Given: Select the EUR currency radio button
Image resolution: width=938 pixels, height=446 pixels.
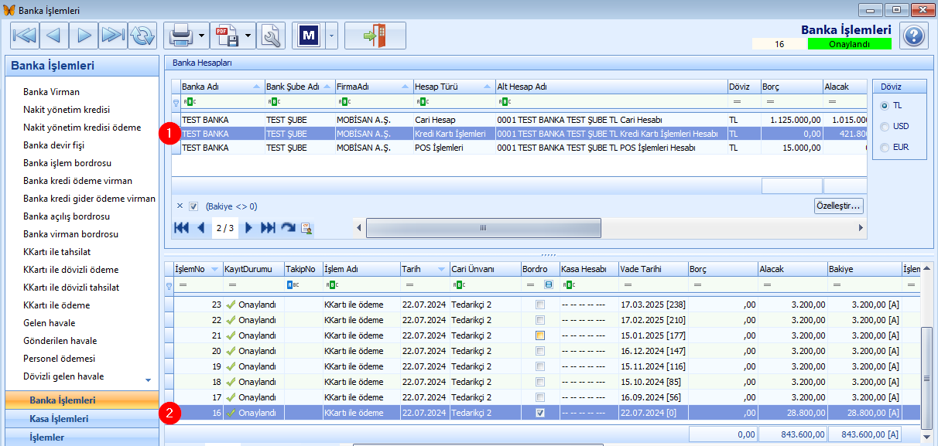Looking at the screenshot, I should (885, 147).
